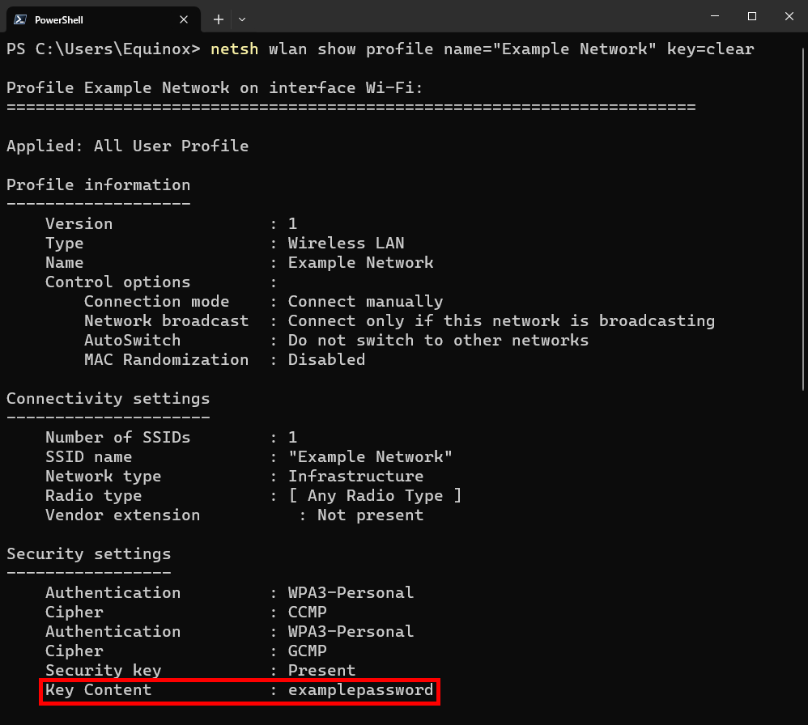Click the Security settings heading
Screen dimensions: 808x725
pos(89,554)
